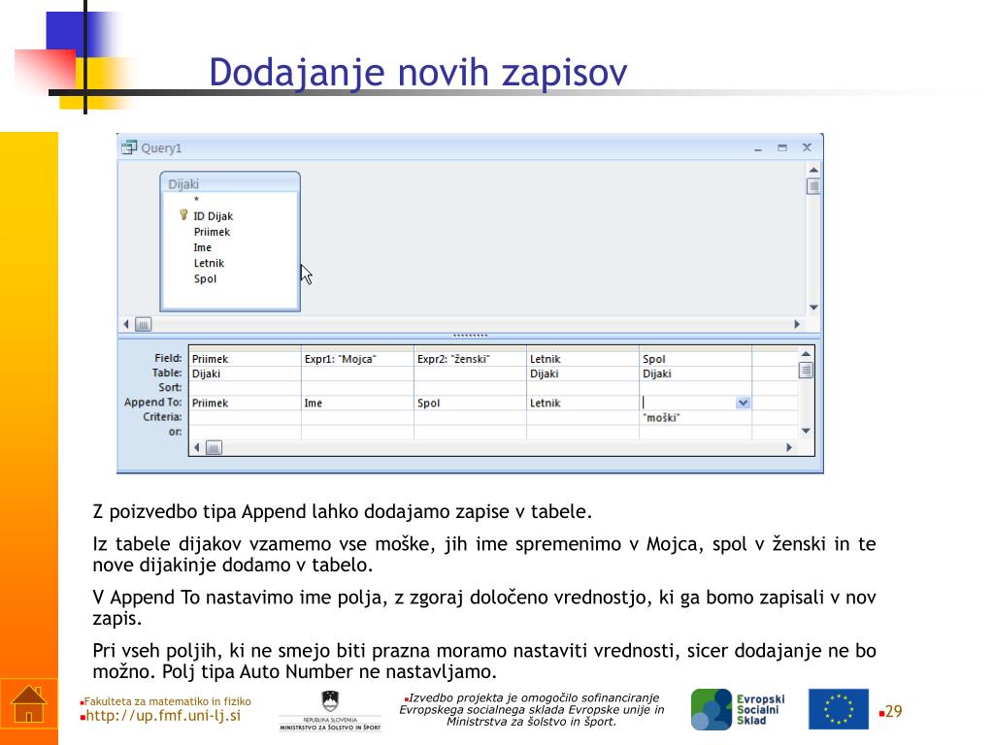Click left arrow of design grid horizontal scrollbar
The width and height of the screenshot is (994, 745).
coord(196,448)
